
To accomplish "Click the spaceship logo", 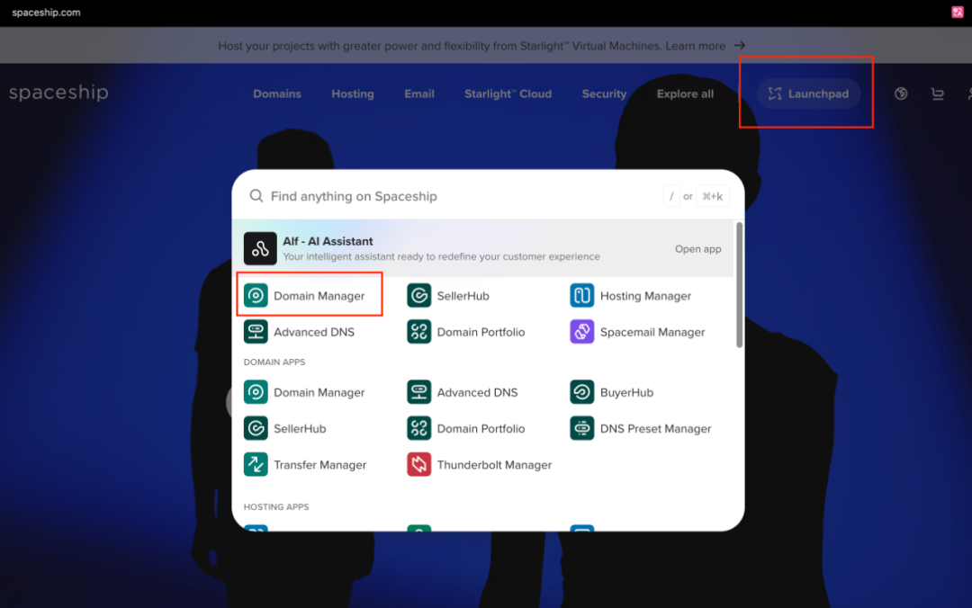I will pyautogui.click(x=58, y=93).
